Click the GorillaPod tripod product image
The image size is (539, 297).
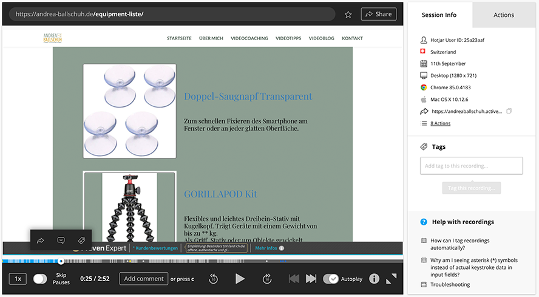pyautogui.click(x=130, y=207)
